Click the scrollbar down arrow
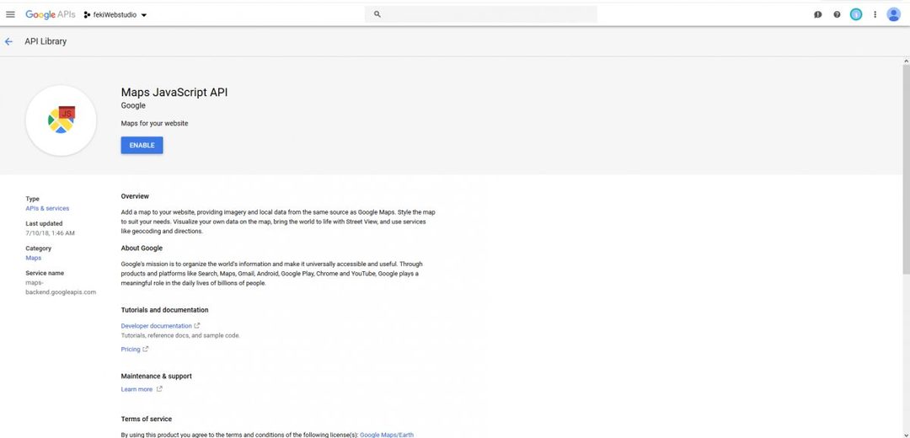This screenshot has width=910, height=438. coord(906,434)
